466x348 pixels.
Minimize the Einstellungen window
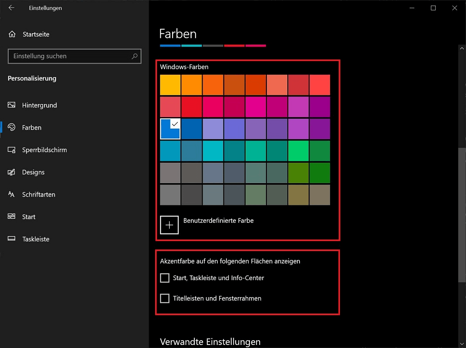412,8
